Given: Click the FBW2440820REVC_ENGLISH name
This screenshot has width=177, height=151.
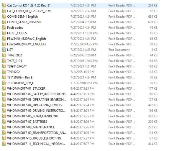Looking at the screenshot, I should (27, 44).
